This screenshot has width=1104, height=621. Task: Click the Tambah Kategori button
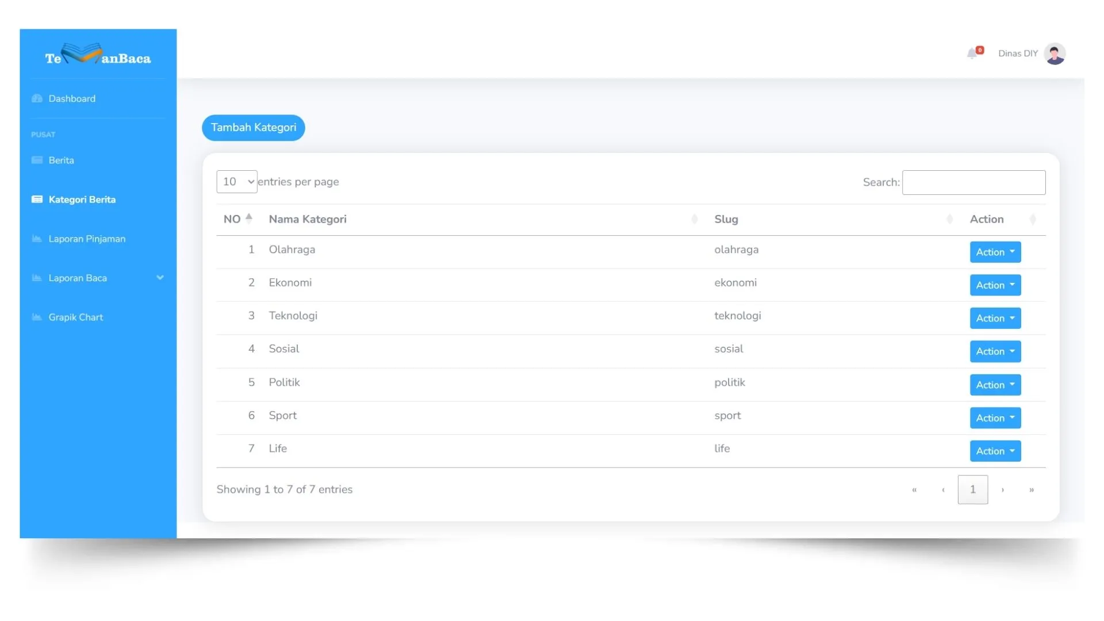click(253, 128)
